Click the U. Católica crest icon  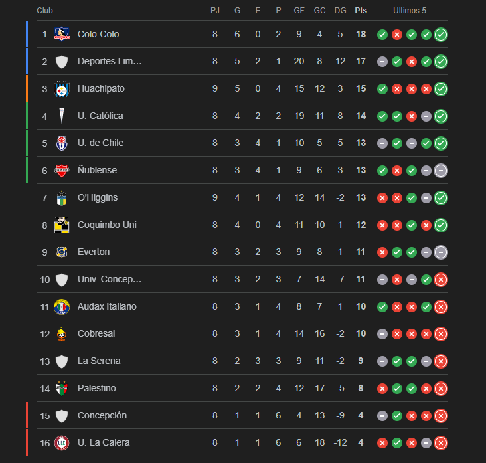[62, 116]
